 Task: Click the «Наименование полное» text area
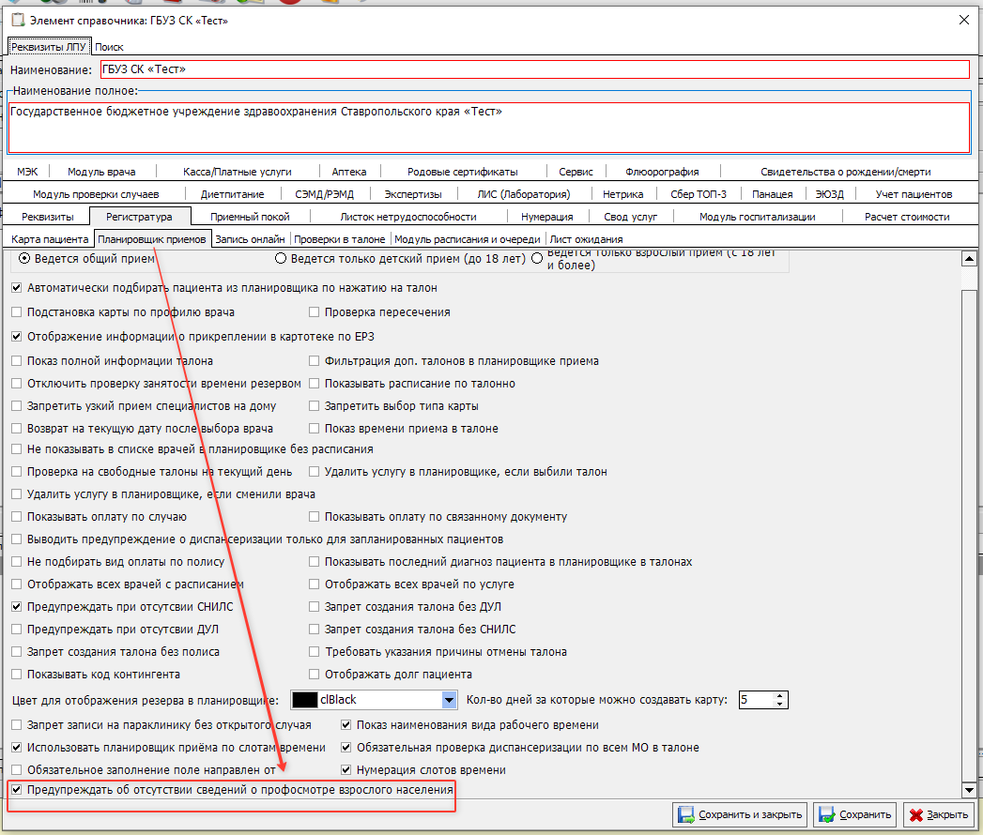tap(489, 128)
